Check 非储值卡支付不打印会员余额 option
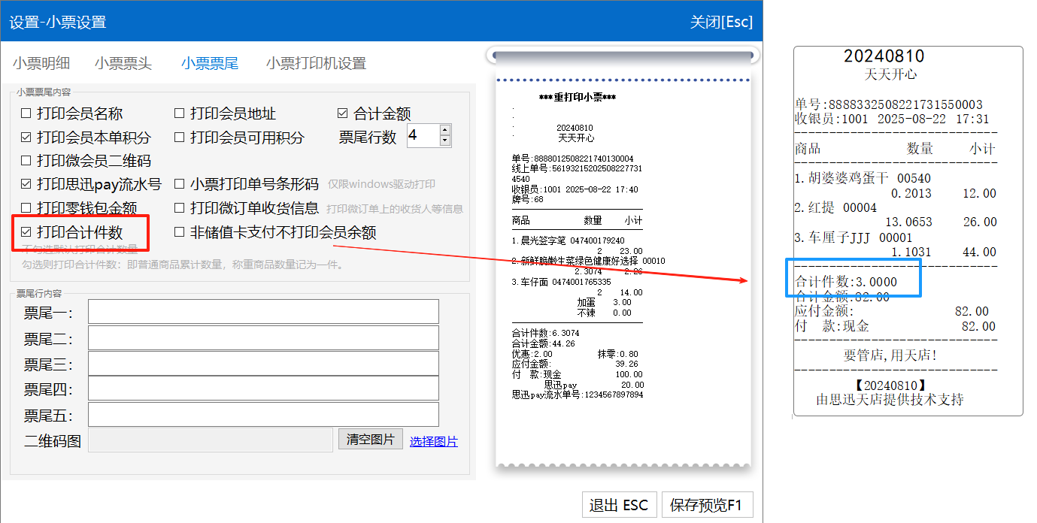The height and width of the screenshot is (523, 1037). [180, 232]
